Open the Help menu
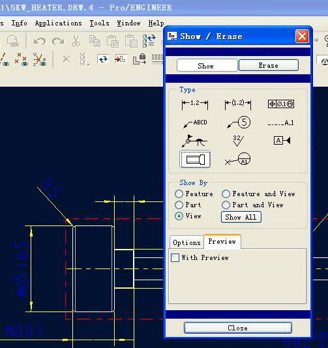 coord(156,23)
